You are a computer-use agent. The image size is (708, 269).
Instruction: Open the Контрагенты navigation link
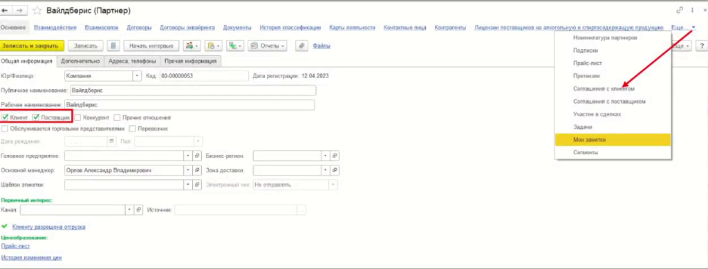point(450,28)
